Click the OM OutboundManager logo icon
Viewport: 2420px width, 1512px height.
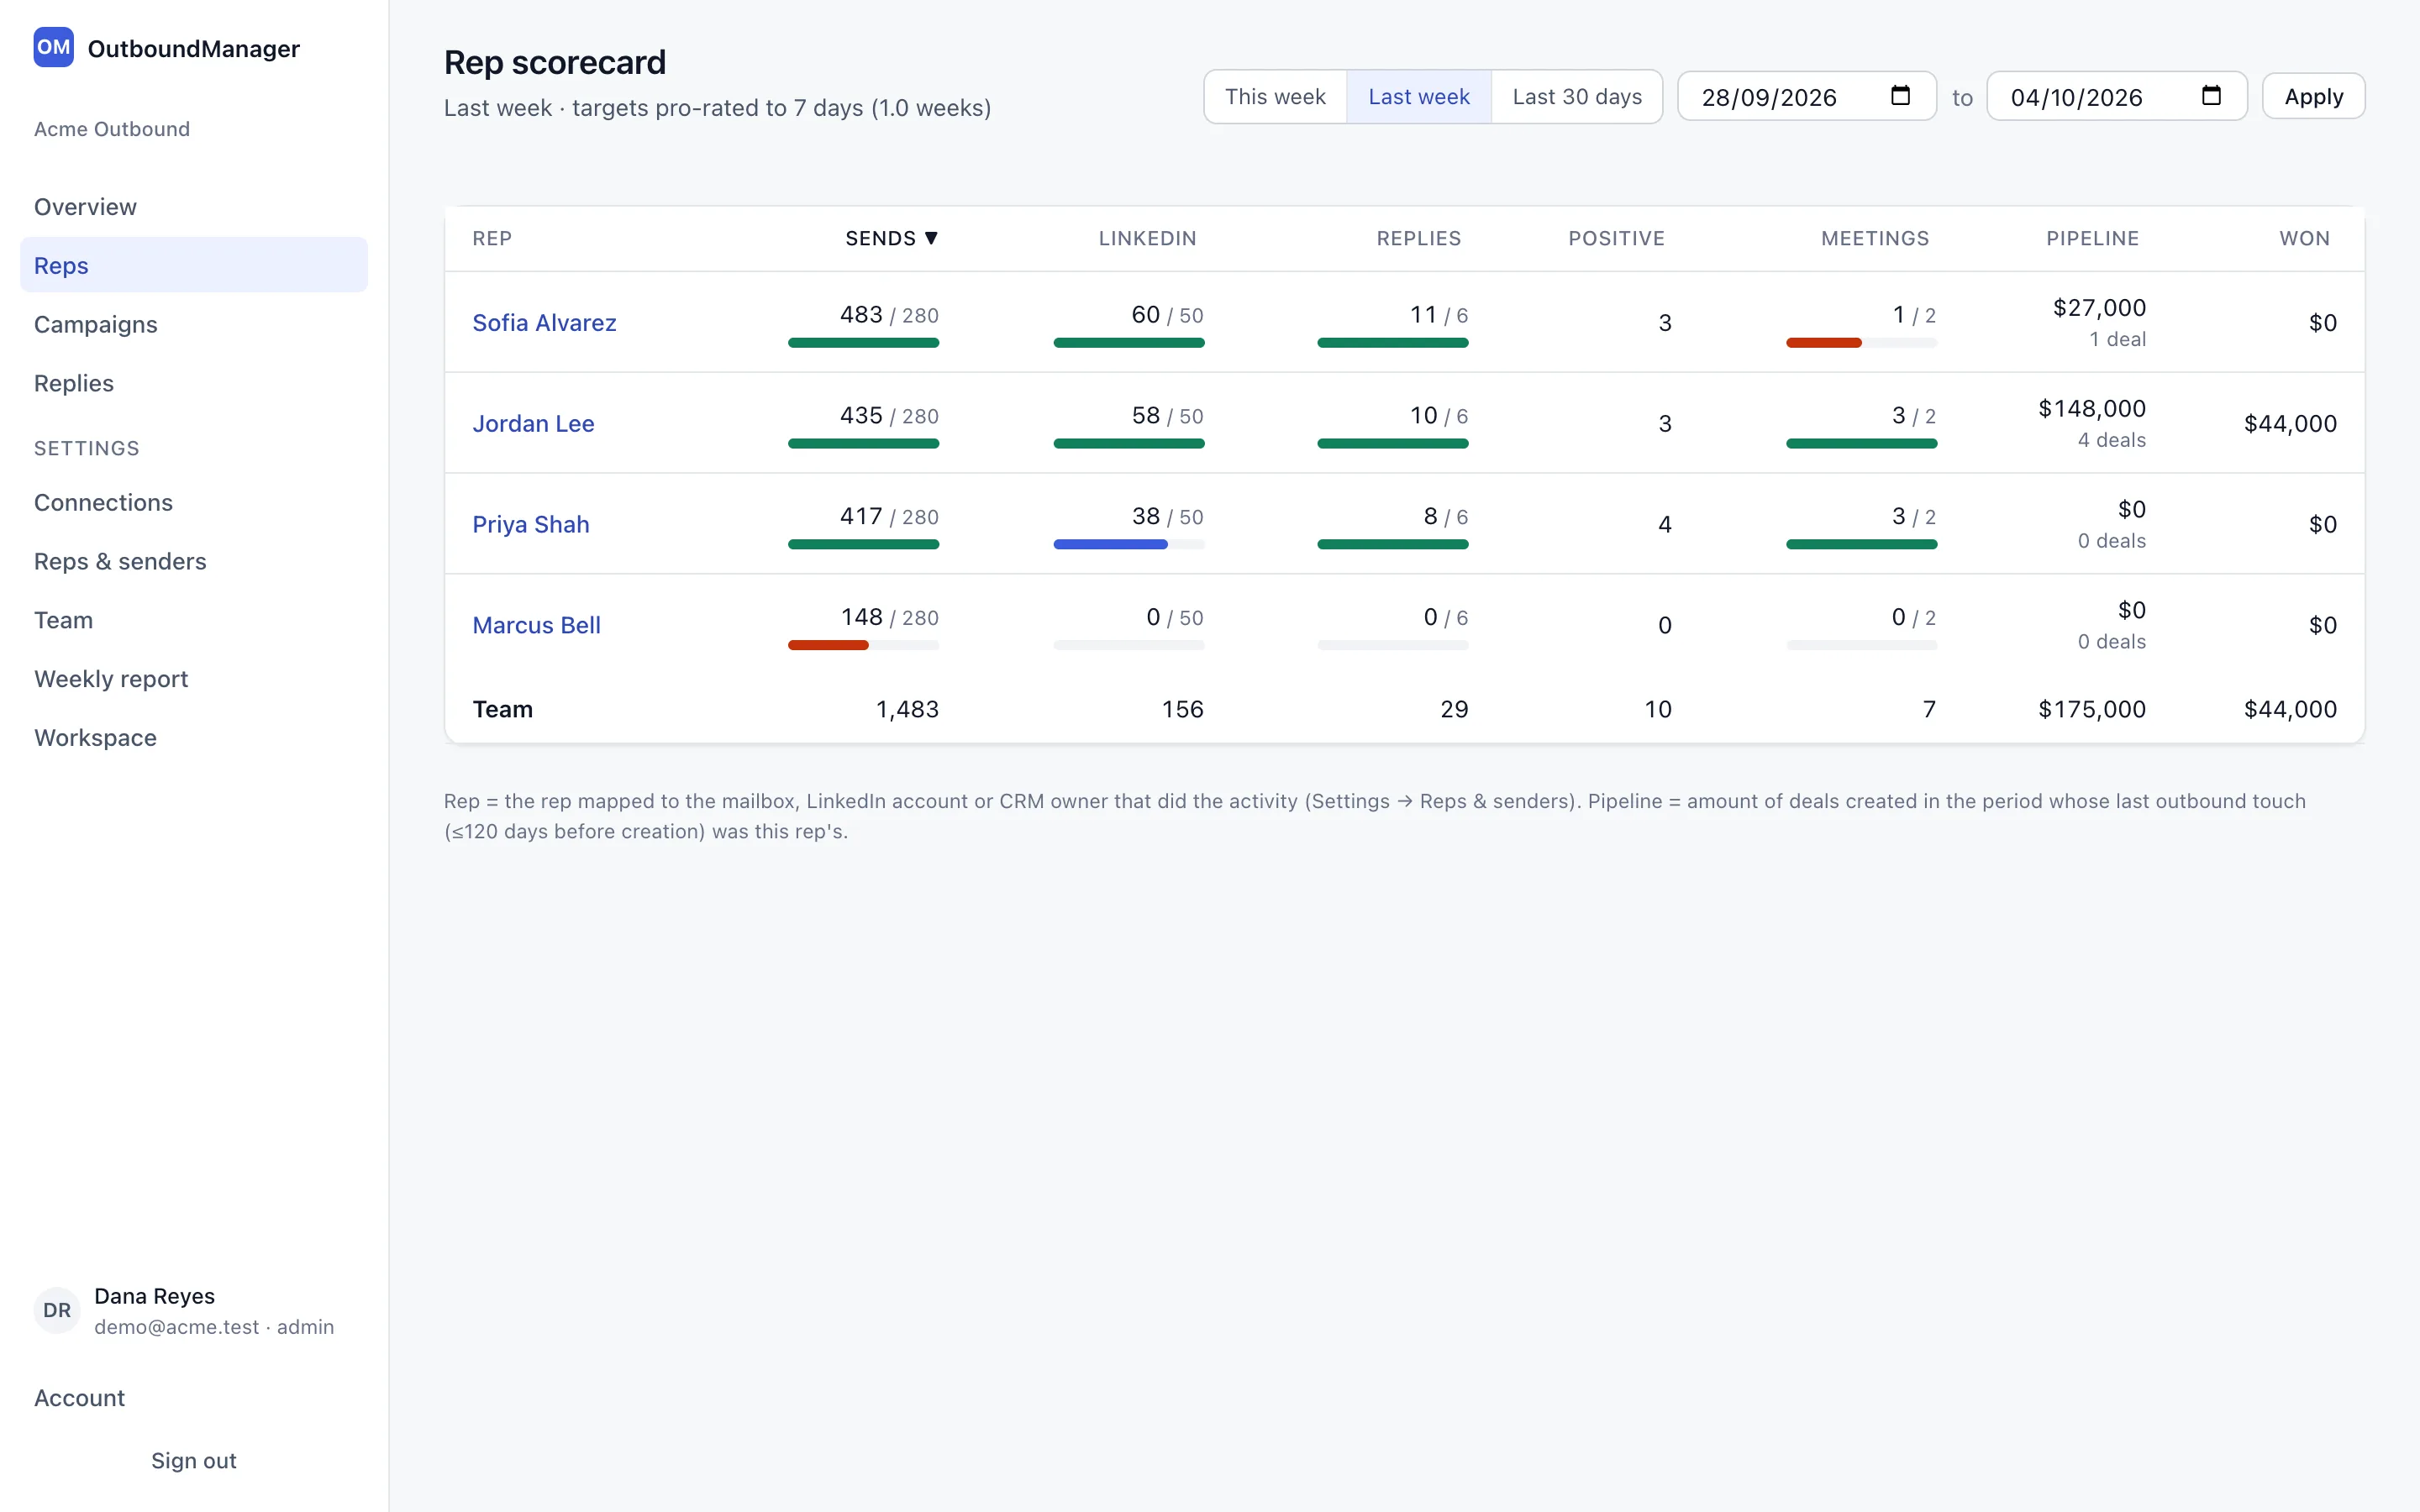click(x=53, y=47)
